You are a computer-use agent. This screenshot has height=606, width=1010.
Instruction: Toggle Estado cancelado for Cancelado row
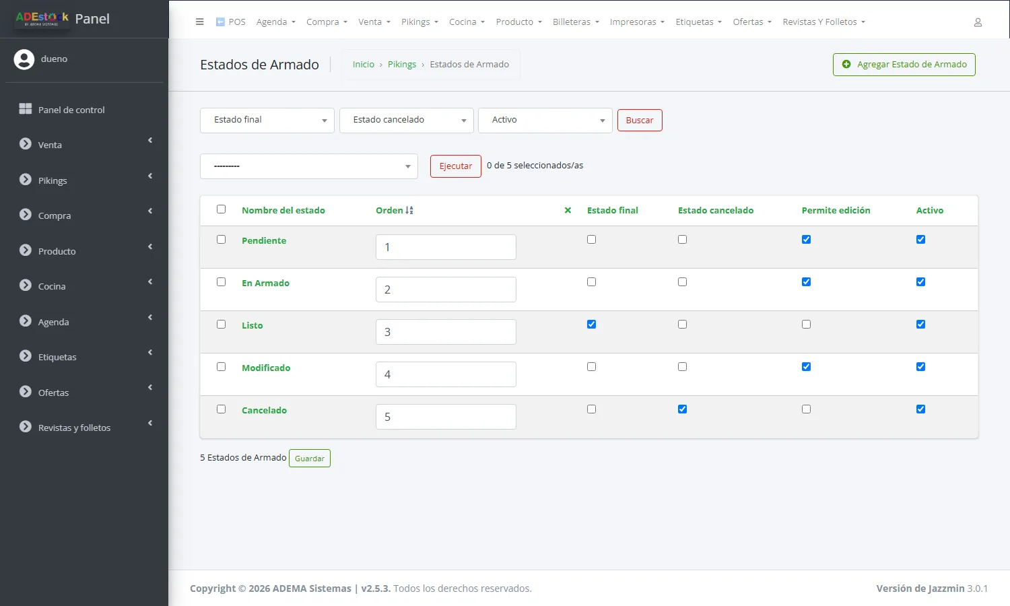pos(682,409)
